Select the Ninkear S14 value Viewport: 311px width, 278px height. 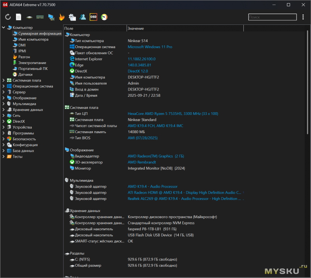click(x=138, y=41)
